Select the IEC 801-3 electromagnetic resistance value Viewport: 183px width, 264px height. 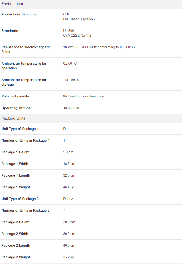[x=99, y=47]
